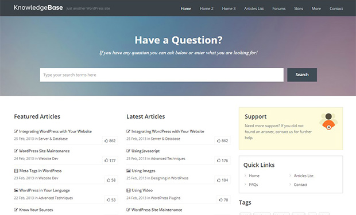
Task: Click the support agent avatar icon
Action: click(328, 122)
